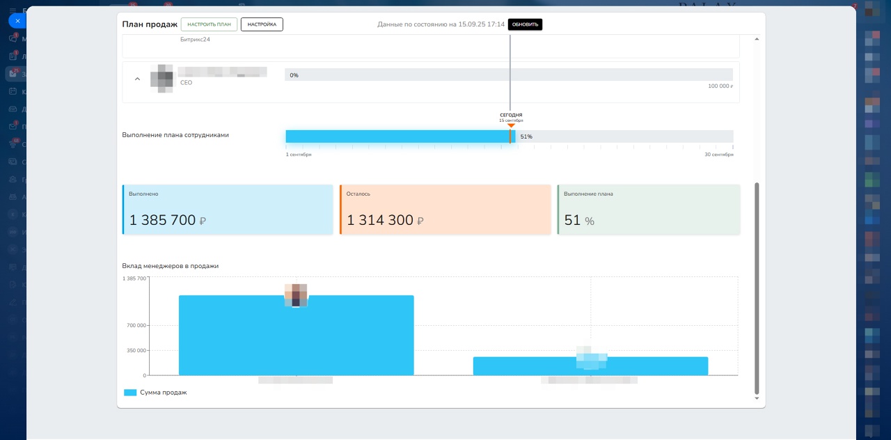Viewport: 891px width, 440px height.
Task: Toggle the Сумма продаж legend swatch
Action: (130, 393)
